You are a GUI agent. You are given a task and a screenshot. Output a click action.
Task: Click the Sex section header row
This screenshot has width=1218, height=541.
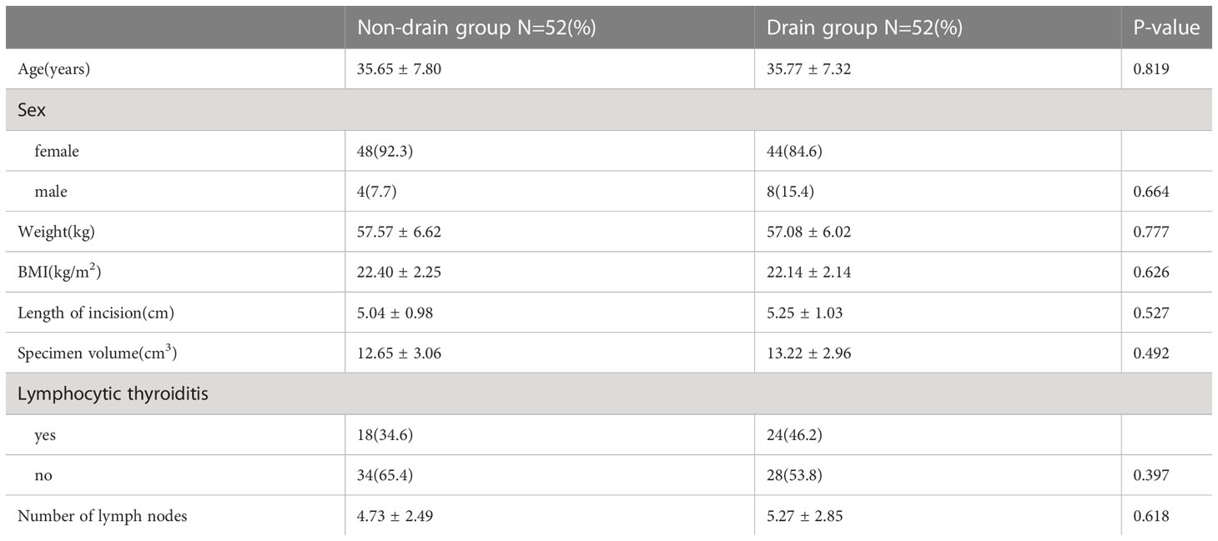point(608,110)
